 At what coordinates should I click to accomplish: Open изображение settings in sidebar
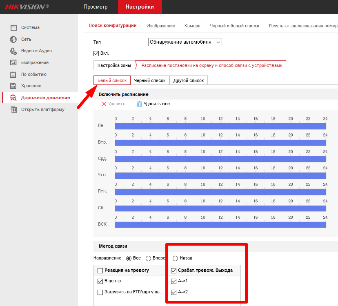coord(35,63)
